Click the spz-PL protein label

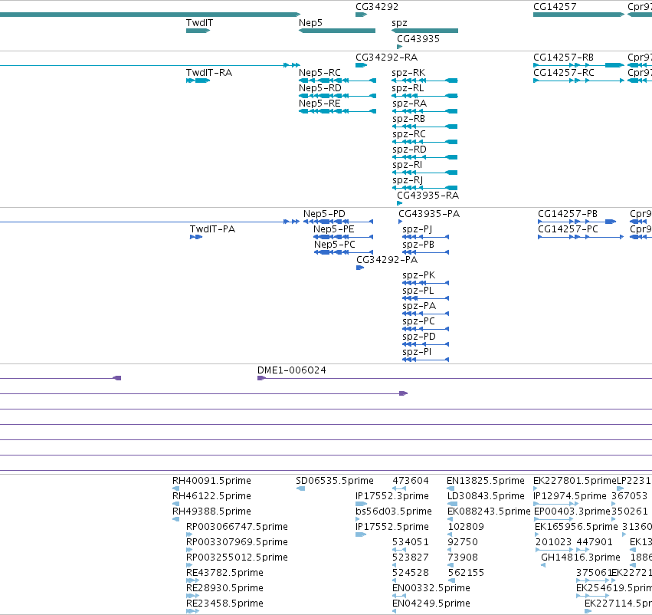click(x=418, y=291)
